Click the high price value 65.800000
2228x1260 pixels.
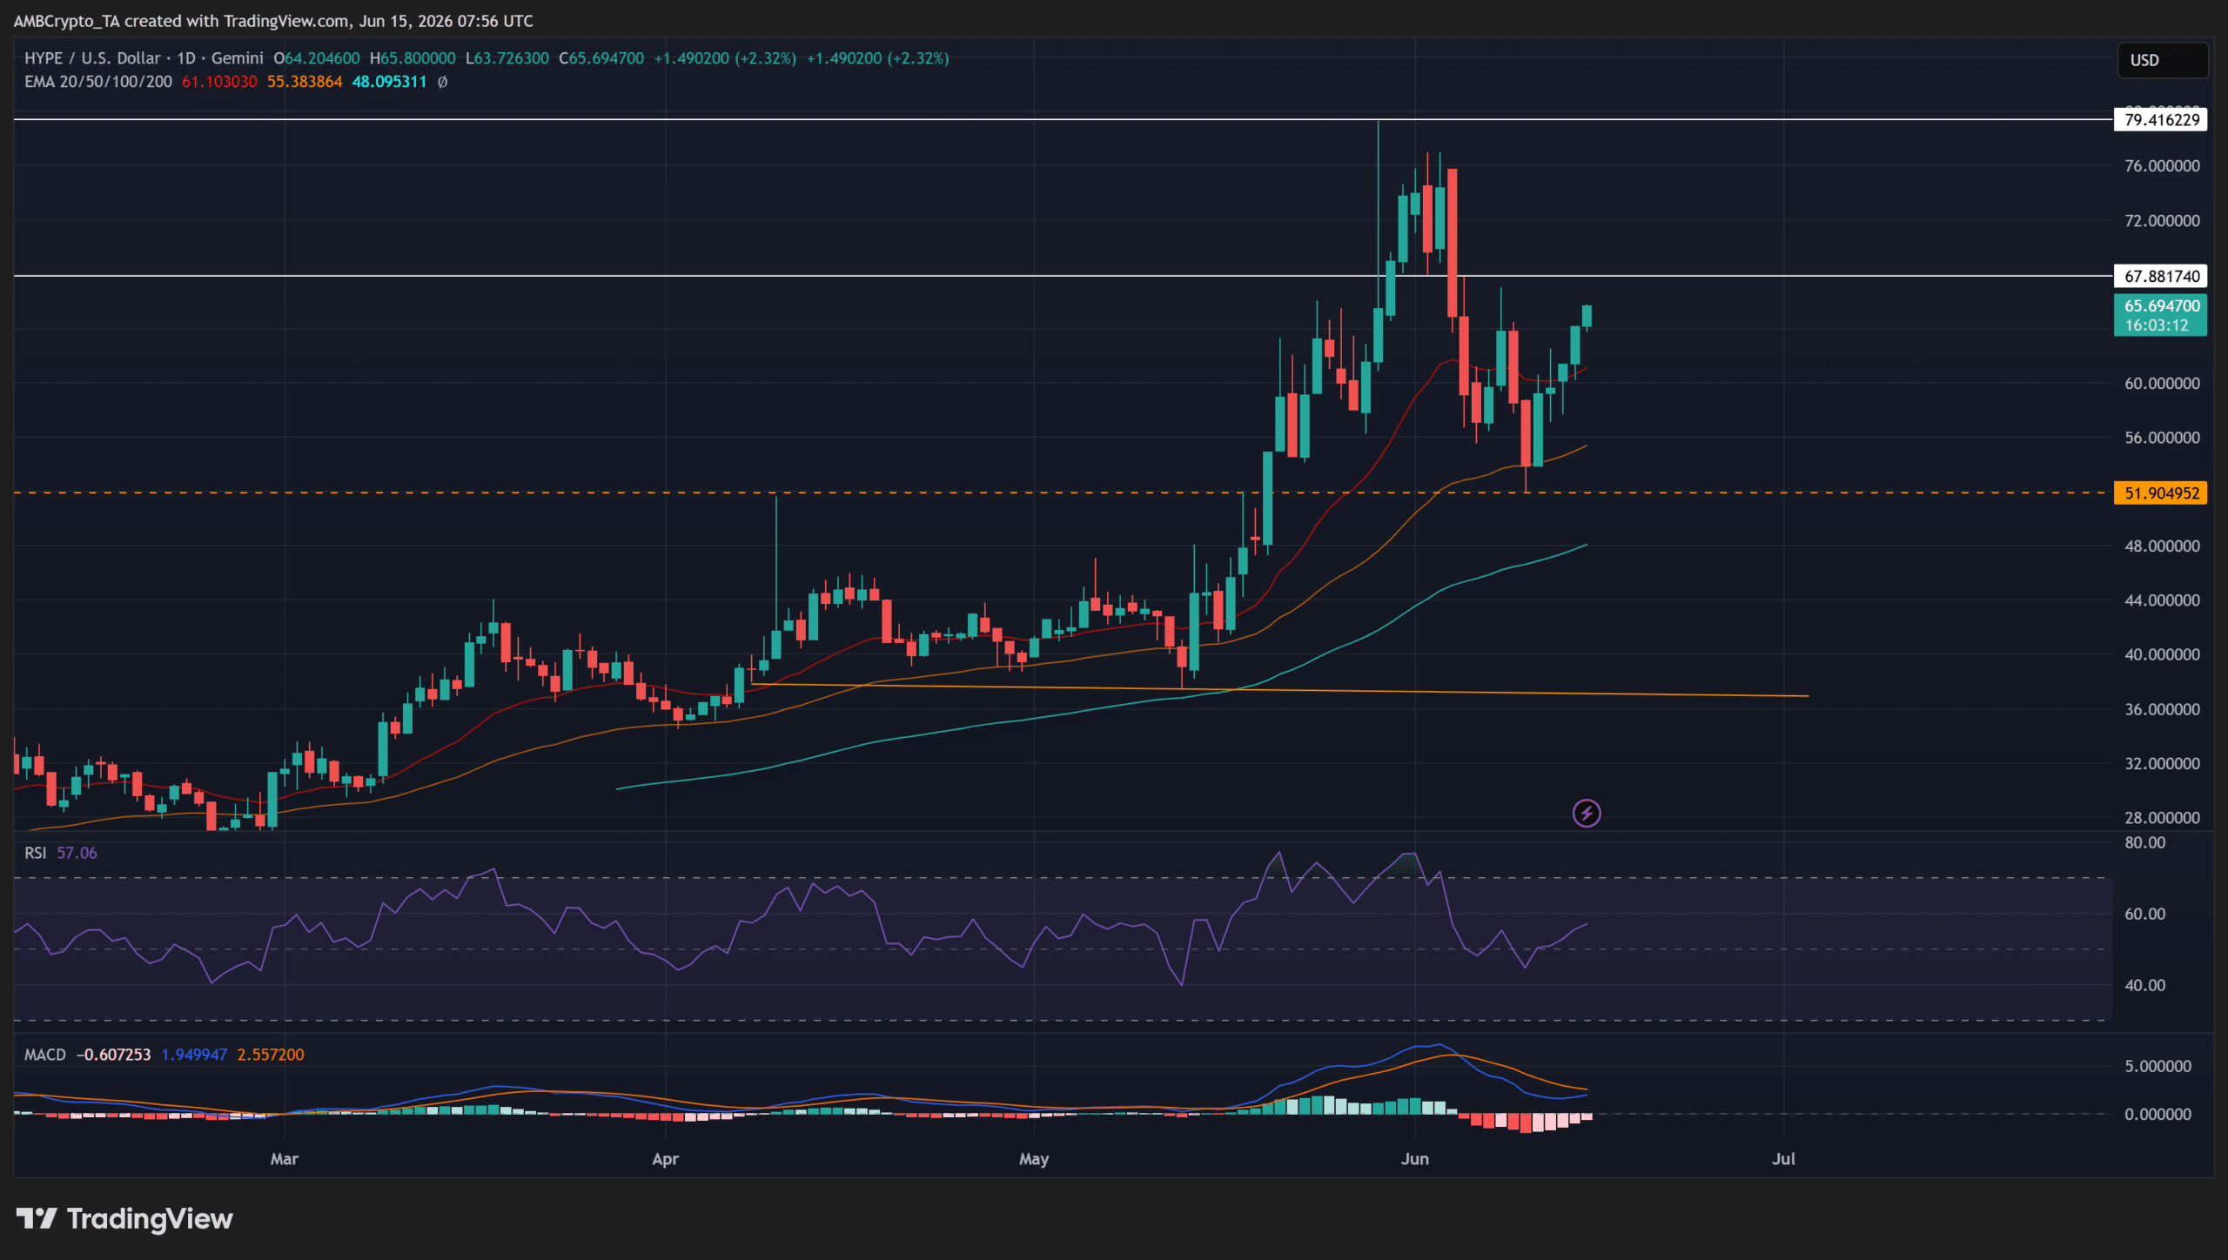[x=418, y=58]
